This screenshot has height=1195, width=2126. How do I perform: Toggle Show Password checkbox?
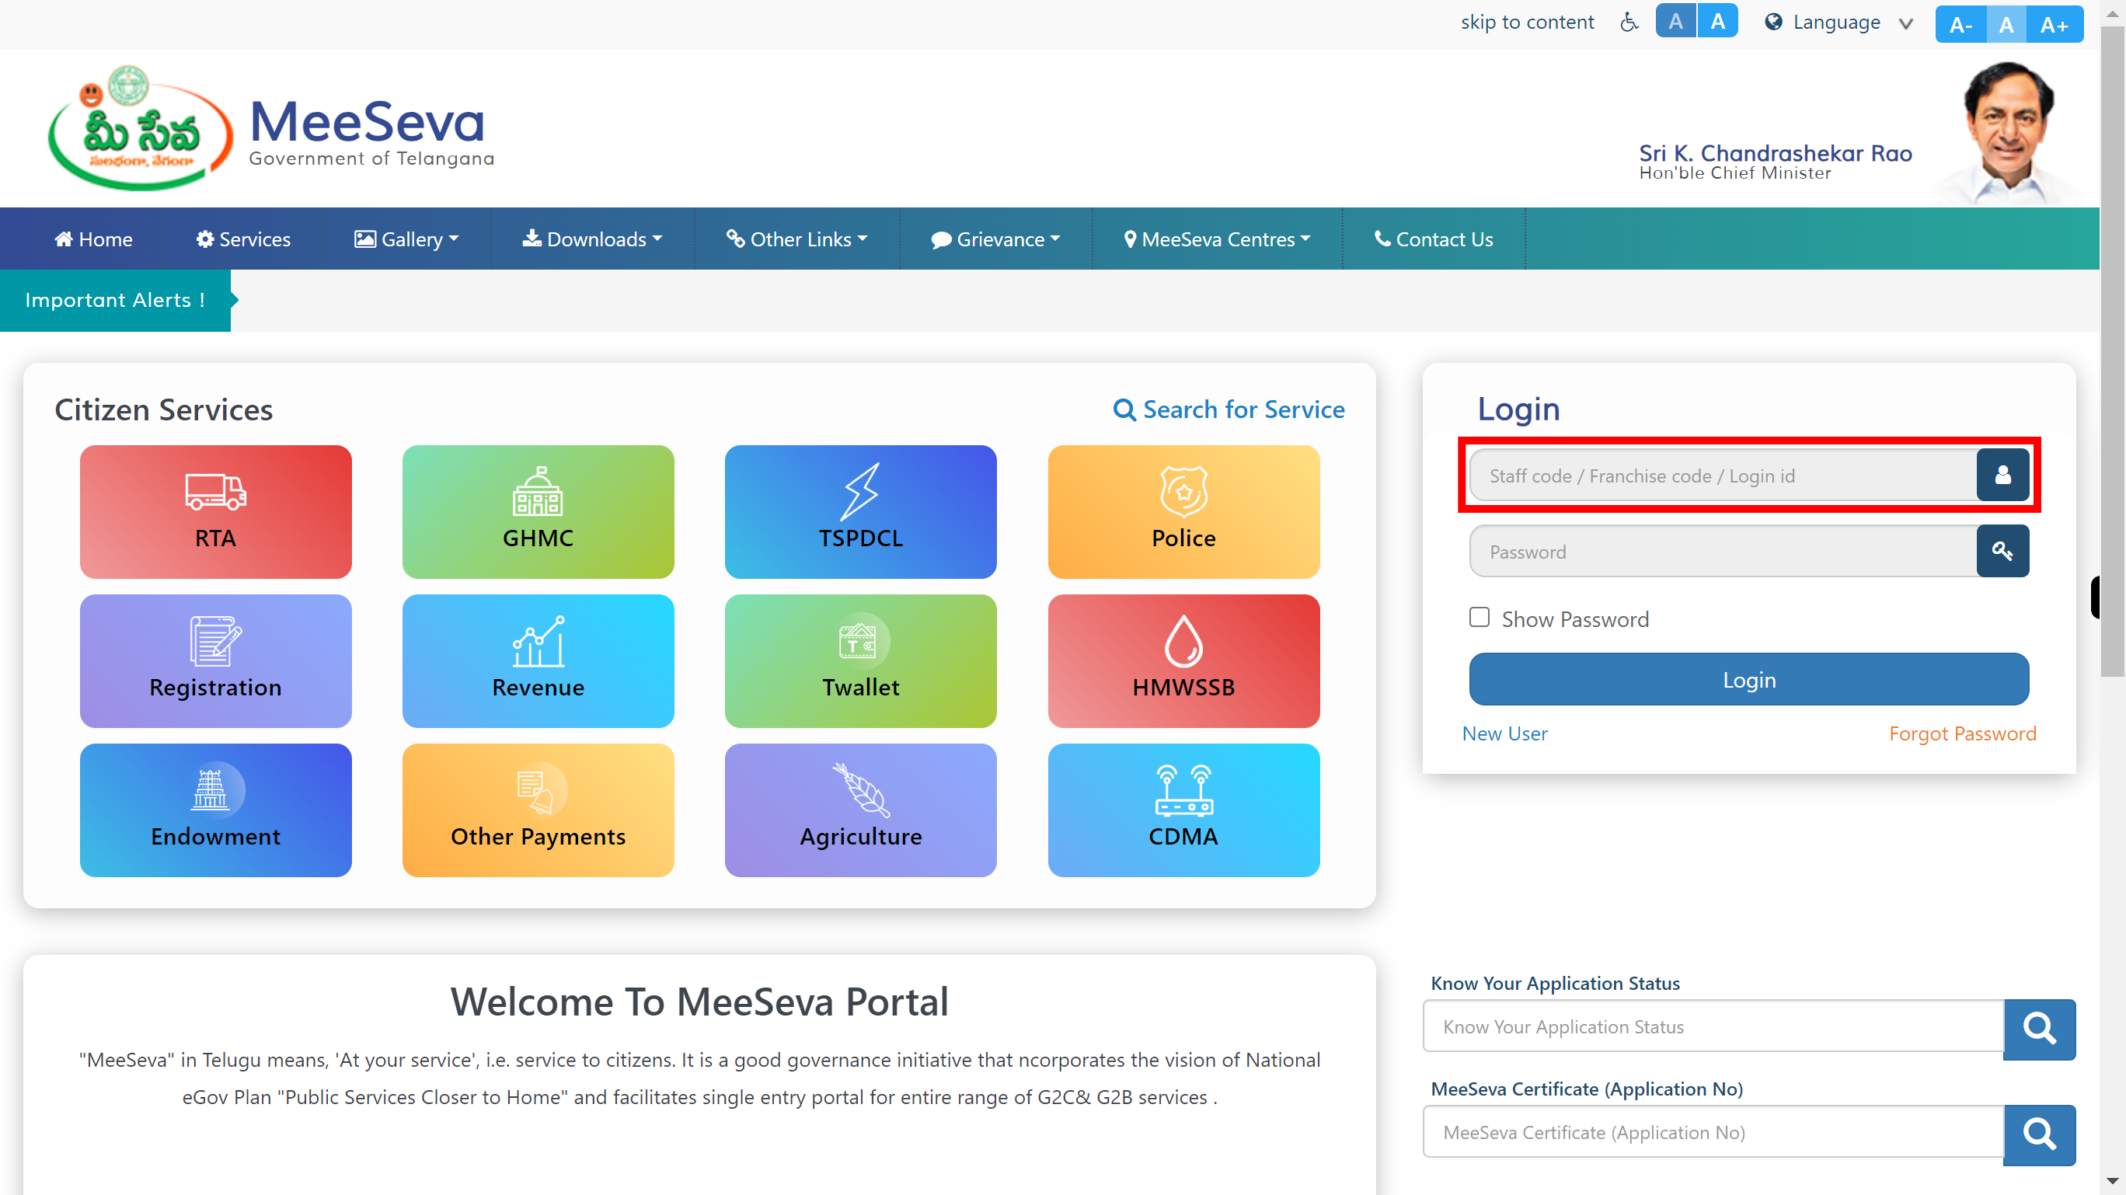1479,616
